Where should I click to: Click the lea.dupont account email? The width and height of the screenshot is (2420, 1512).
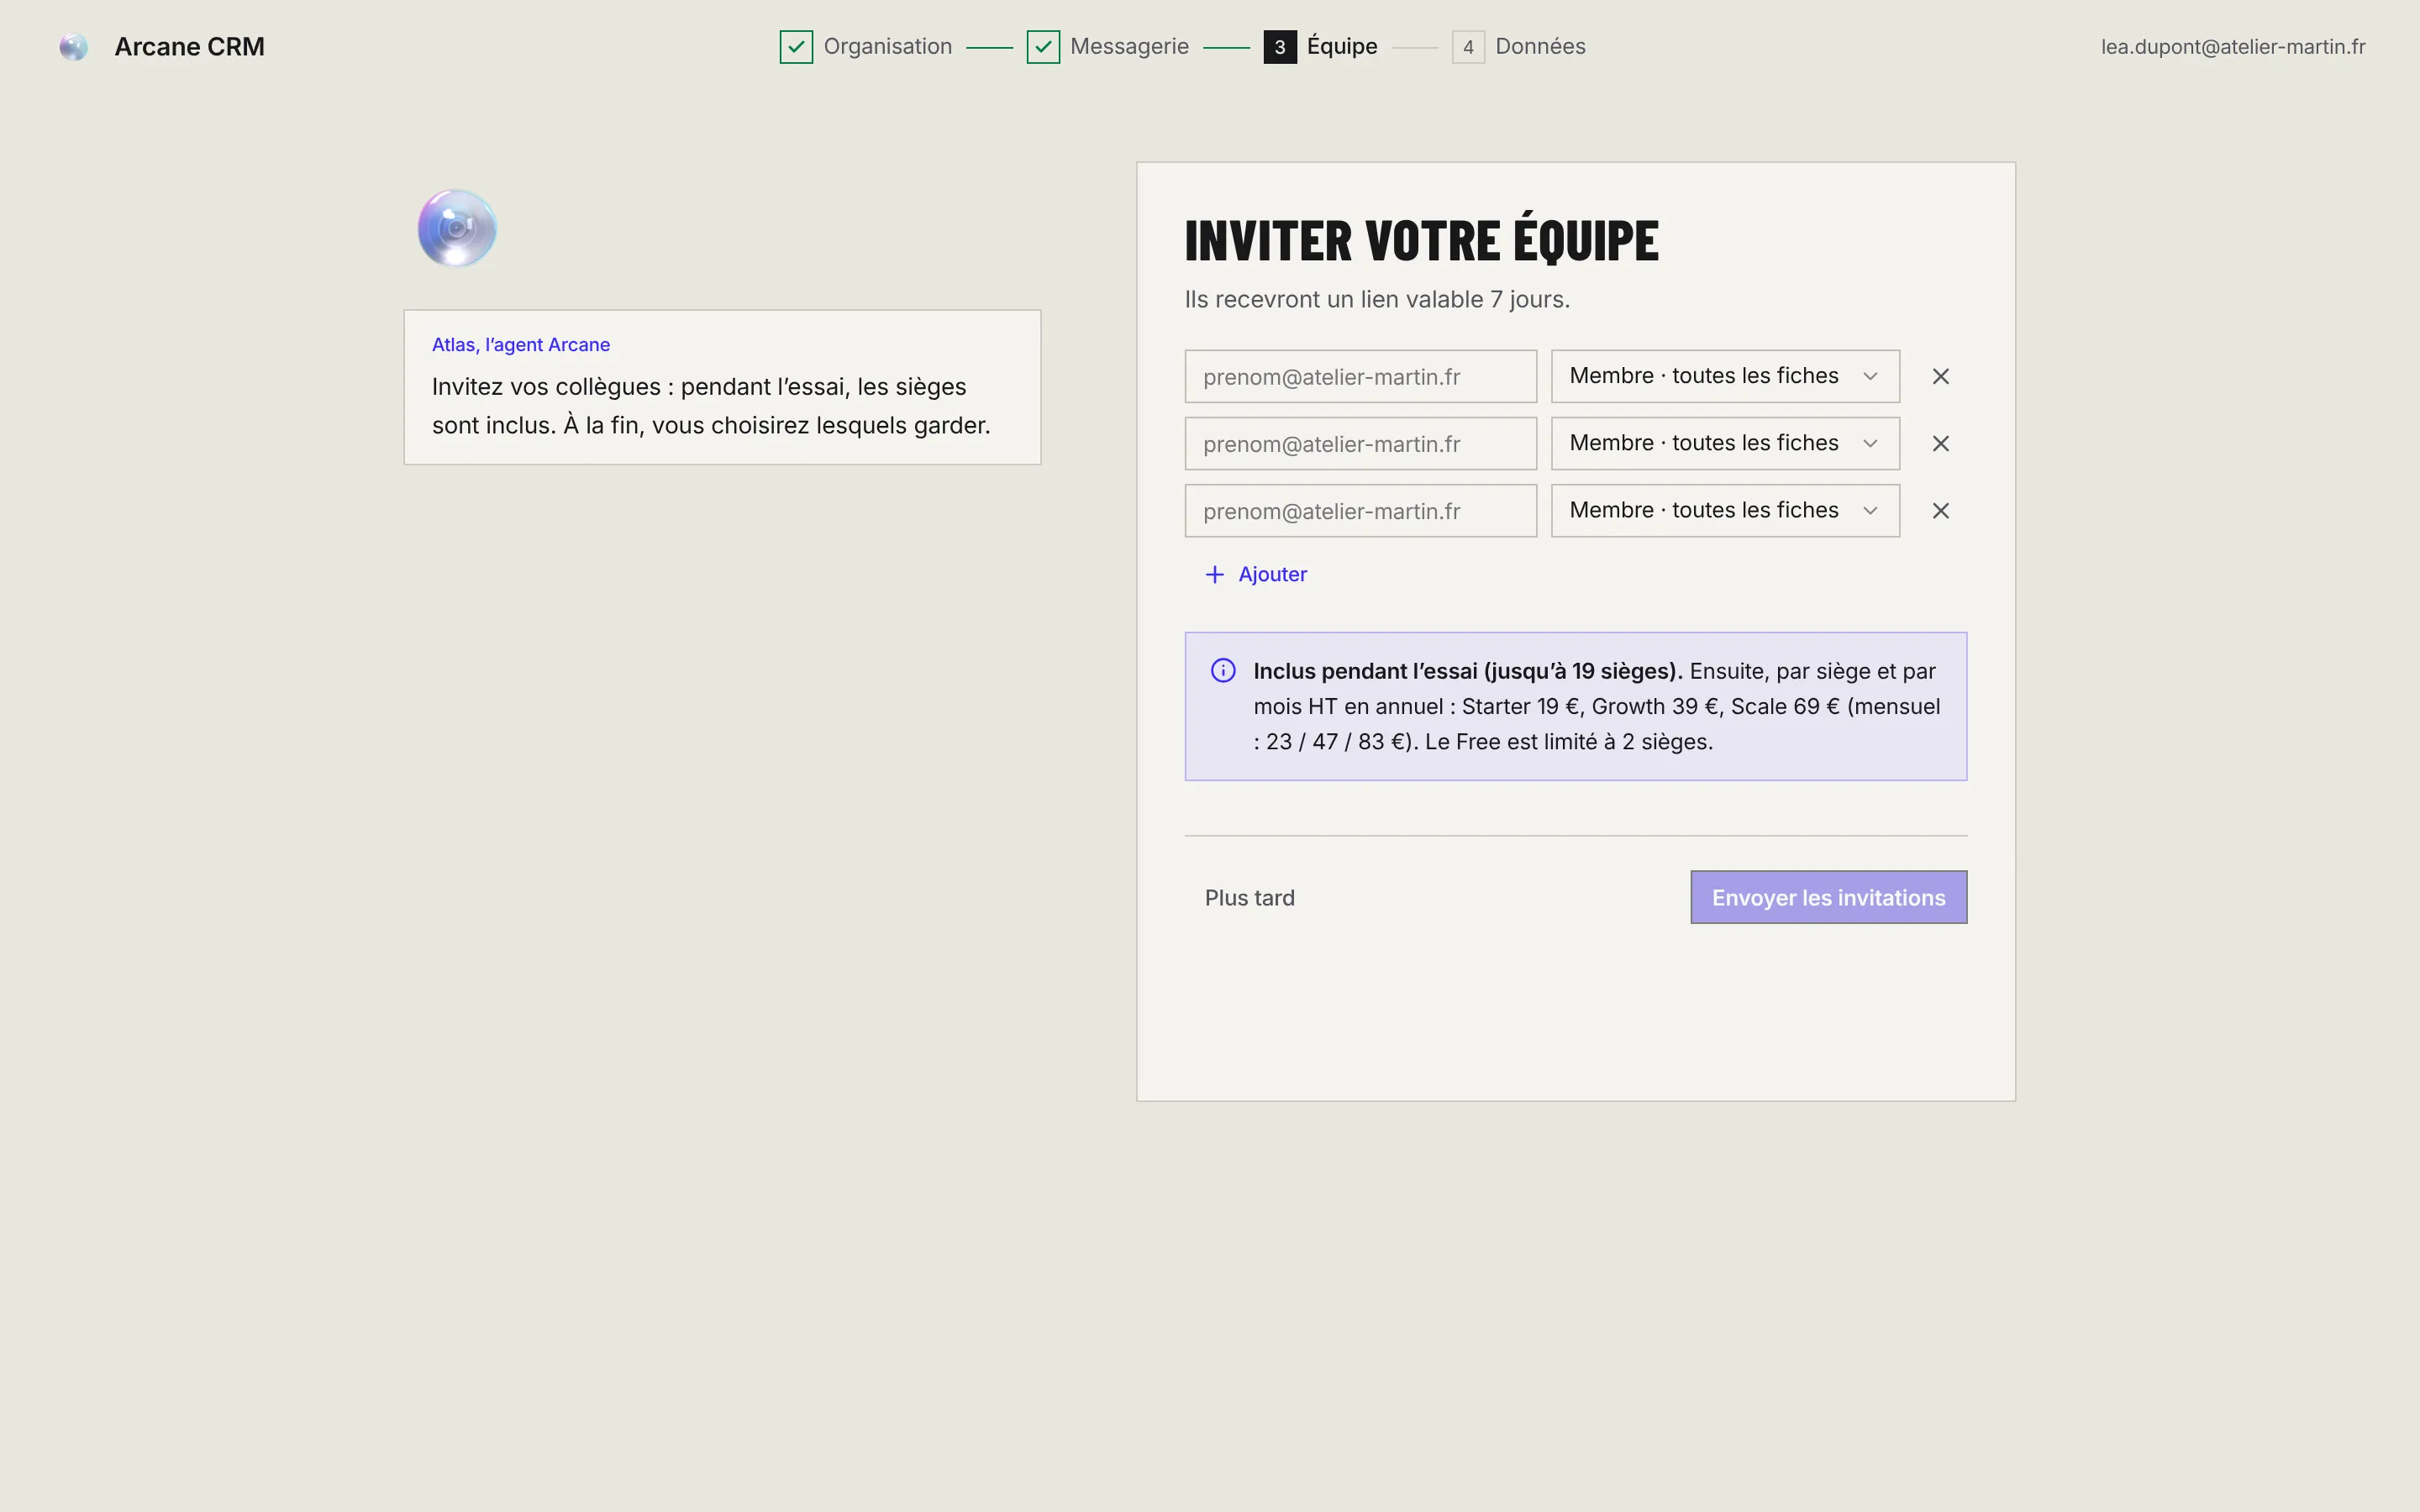tap(2232, 47)
